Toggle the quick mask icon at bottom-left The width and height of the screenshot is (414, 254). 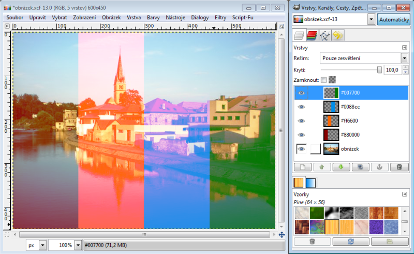coord(7,235)
